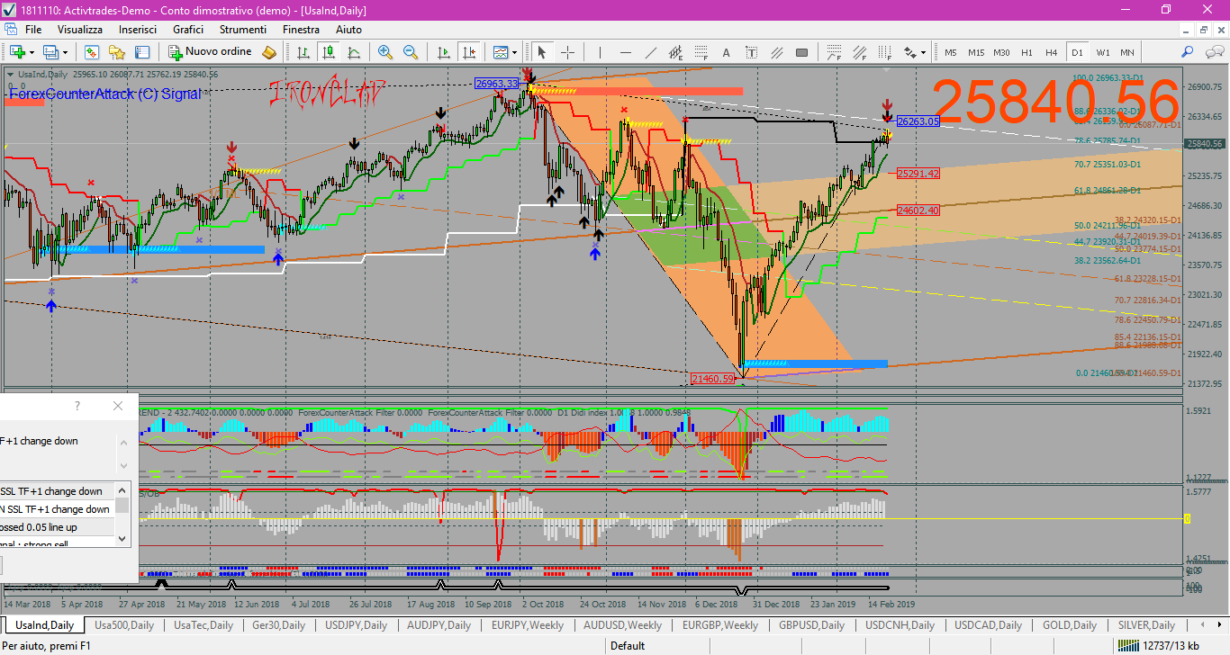
Task: Open the Market Watch window icon
Action: point(92,52)
